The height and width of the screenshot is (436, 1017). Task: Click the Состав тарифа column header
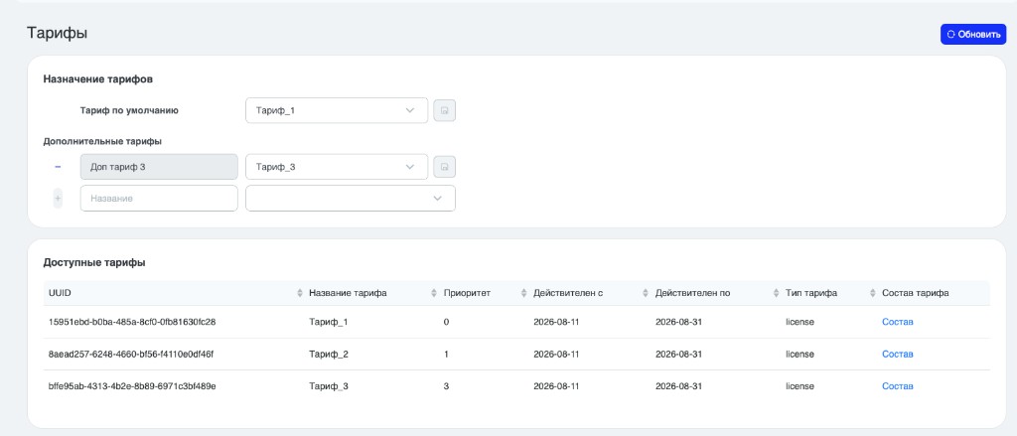915,293
